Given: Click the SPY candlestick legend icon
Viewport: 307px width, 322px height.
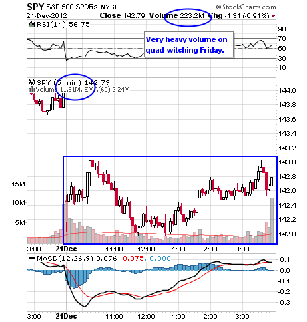Looking at the screenshot, I should (32, 82).
